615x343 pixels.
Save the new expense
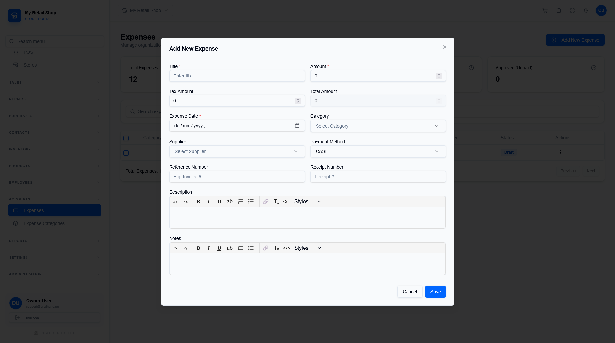click(x=435, y=291)
